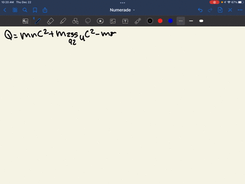
Task: Select the Eraser tool
Action: (51, 21)
